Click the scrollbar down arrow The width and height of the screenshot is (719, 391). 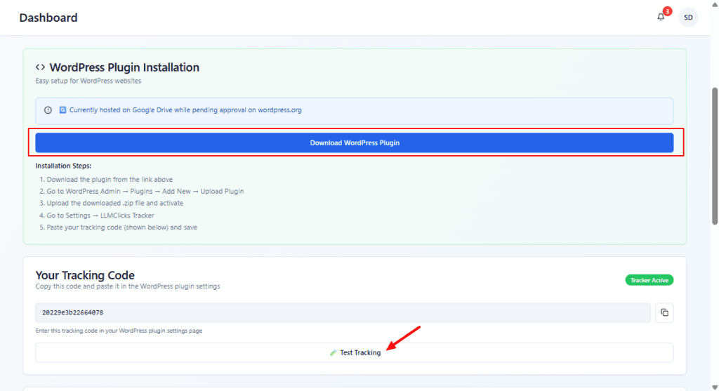715,385
